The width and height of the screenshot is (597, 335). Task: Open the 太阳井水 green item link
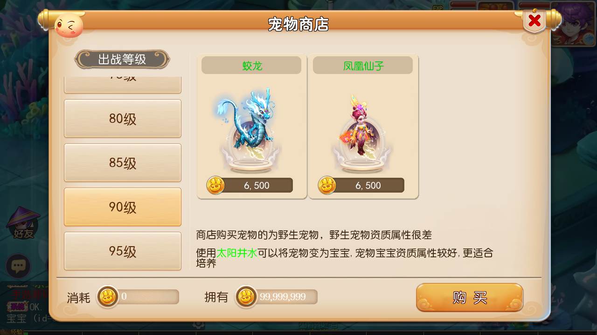(x=237, y=253)
